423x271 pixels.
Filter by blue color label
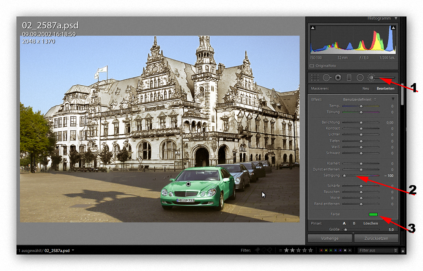coord(335,250)
